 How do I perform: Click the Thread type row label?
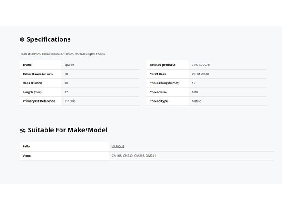tap(159, 101)
